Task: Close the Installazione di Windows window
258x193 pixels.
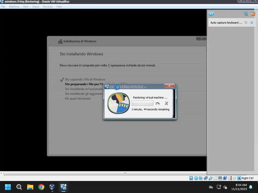Action: tap(201, 38)
